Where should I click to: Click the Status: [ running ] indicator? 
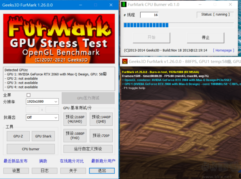[215, 15]
